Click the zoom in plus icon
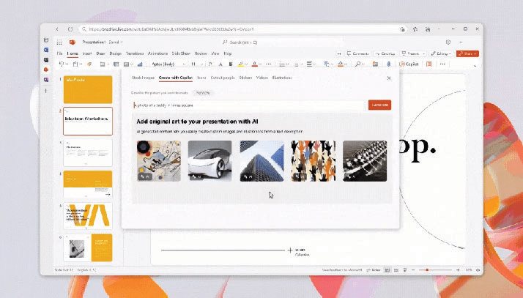Screen dimensions: 523x298 pos(459,270)
